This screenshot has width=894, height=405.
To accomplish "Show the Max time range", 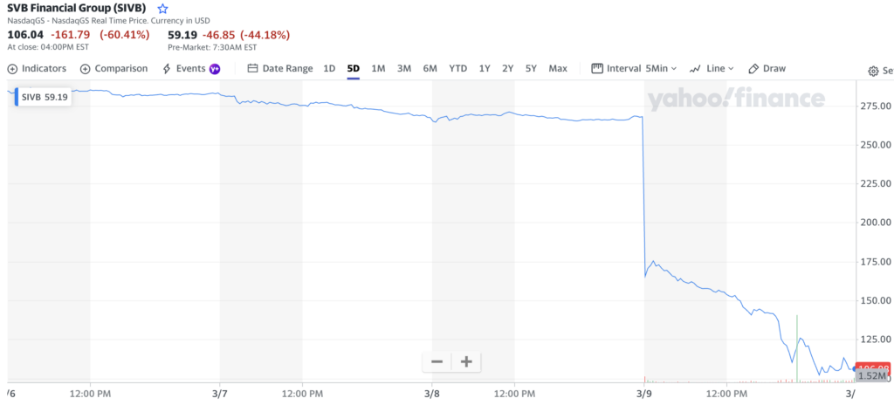I will coord(558,69).
